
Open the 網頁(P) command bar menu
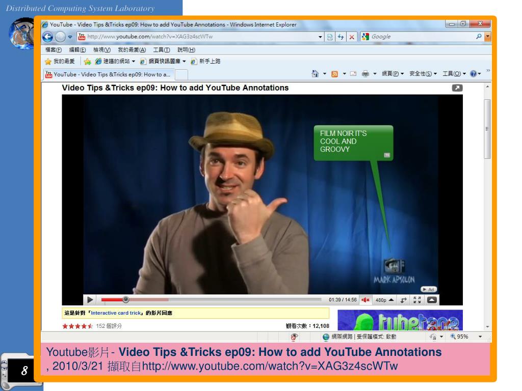click(x=393, y=74)
